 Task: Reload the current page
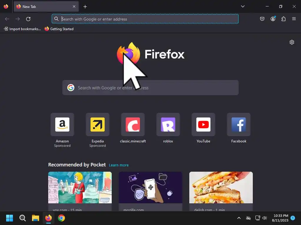tap(28, 19)
